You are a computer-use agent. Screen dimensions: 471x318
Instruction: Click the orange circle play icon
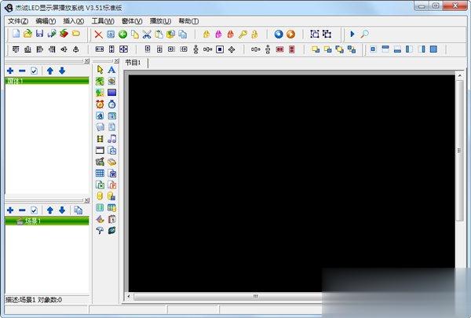click(290, 34)
